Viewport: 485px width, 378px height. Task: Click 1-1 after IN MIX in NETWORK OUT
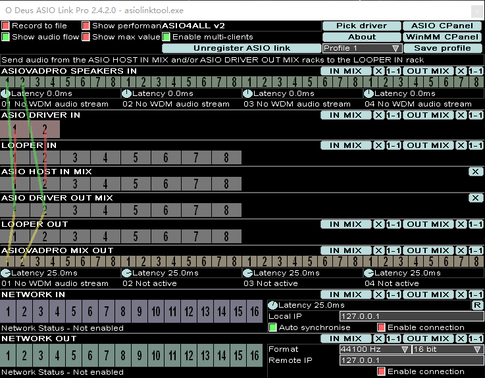(x=394, y=339)
